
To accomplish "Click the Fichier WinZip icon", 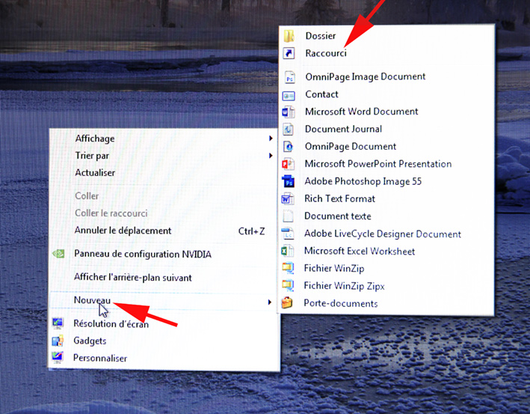I will [x=288, y=269].
